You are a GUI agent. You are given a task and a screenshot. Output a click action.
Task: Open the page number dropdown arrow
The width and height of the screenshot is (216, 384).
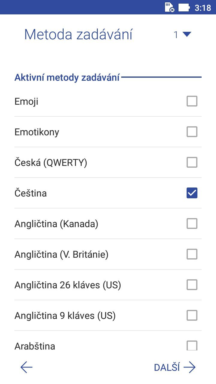[187, 35]
